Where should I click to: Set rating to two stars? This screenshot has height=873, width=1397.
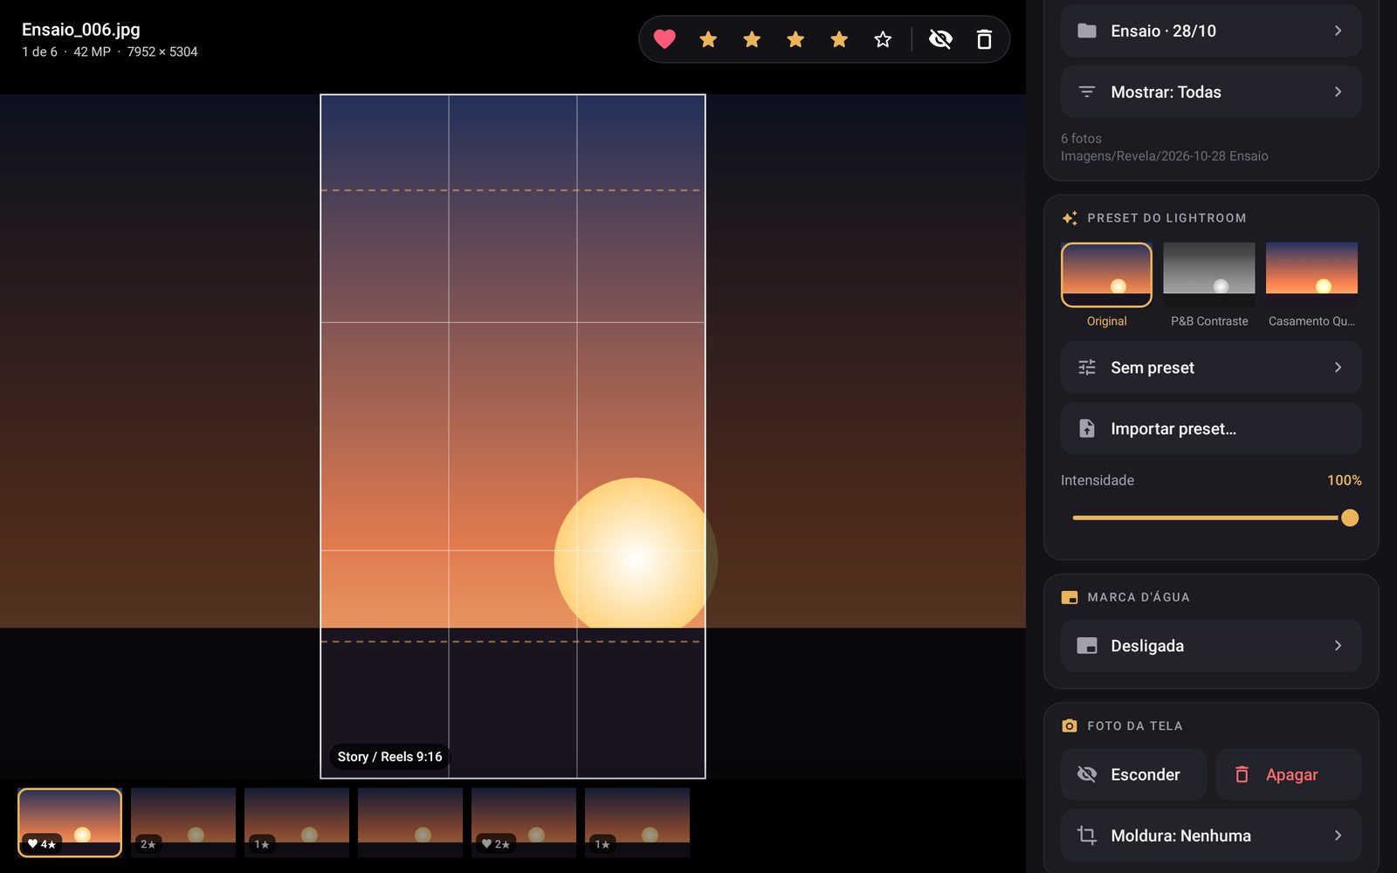752,39
